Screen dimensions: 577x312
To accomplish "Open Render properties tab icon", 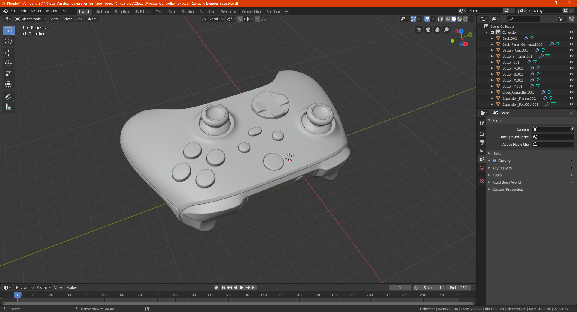I will pos(482,134).
